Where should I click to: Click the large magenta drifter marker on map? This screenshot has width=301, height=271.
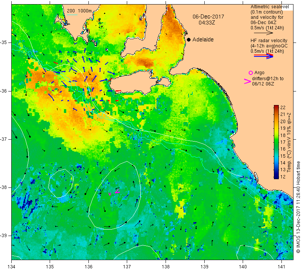point(117,191)
